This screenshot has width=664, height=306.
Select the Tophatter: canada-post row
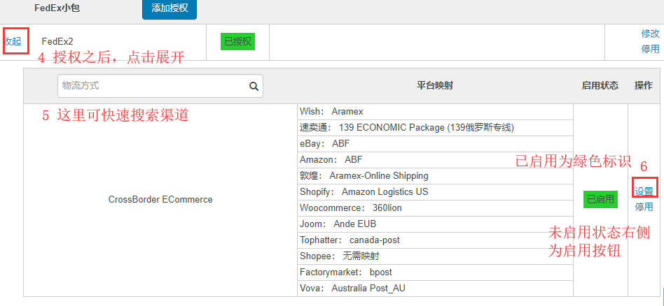[435, 240]
